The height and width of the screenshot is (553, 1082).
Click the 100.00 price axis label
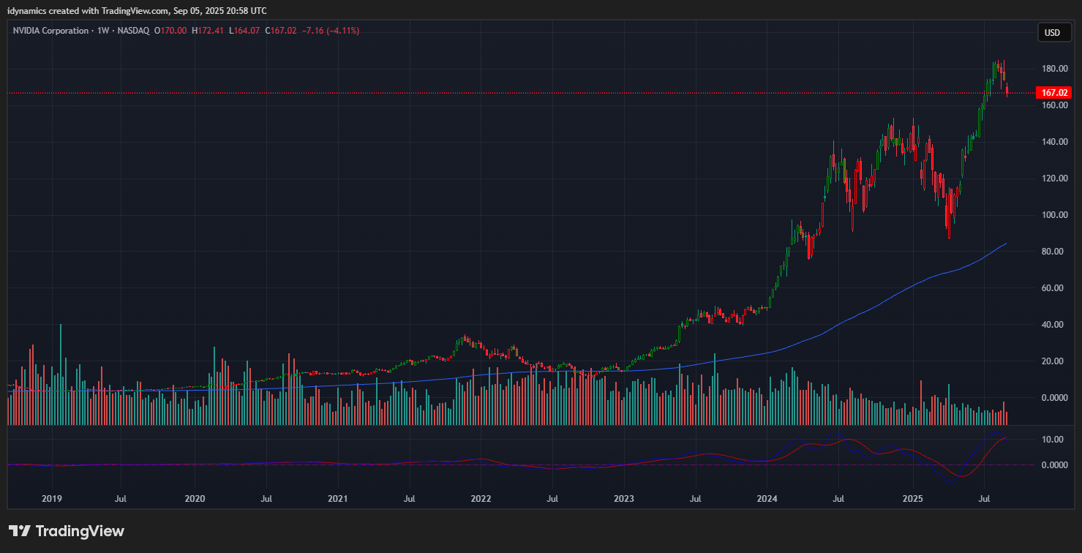click(1054, 215)
